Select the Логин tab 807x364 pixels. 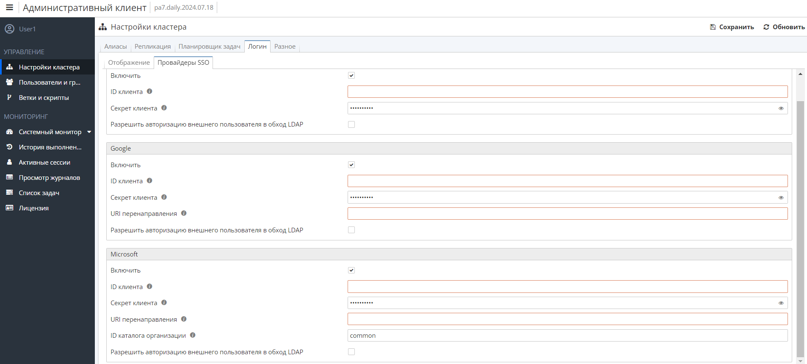point(257,47)
